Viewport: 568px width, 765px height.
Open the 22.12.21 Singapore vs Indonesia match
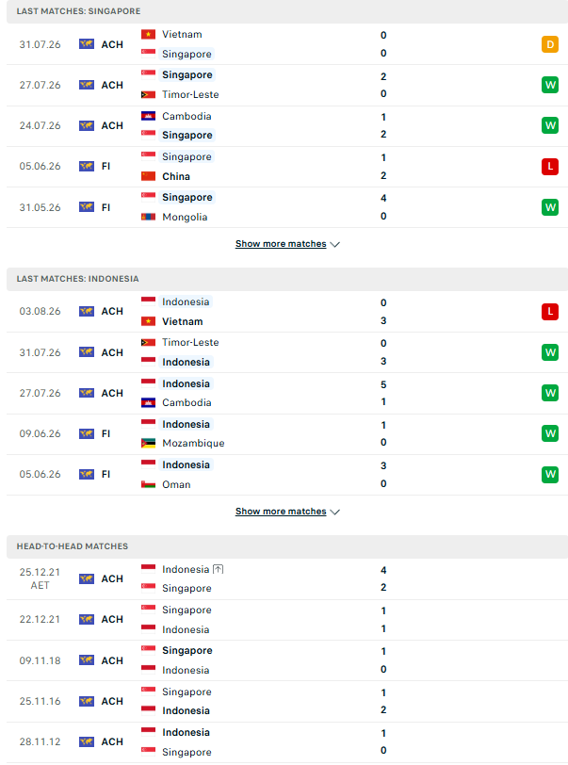(x=287, y=620)
